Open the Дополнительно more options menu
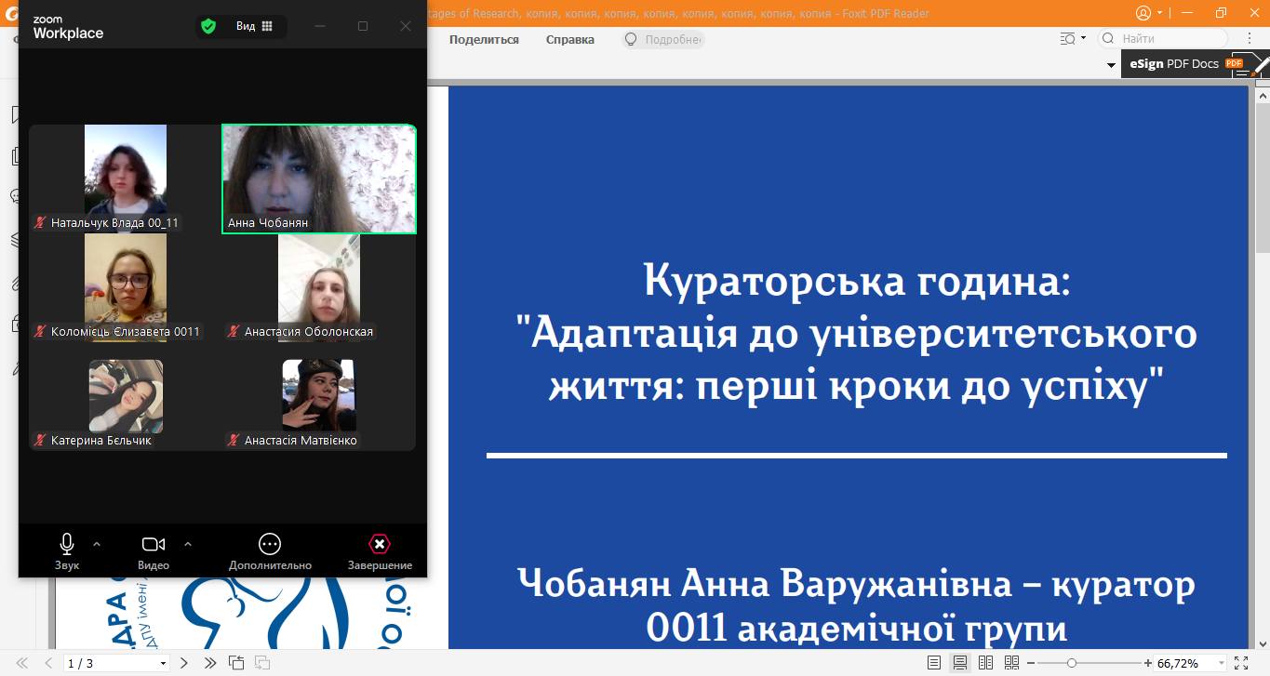Screen dimensions: 1270x676 (x=270, y=550)
